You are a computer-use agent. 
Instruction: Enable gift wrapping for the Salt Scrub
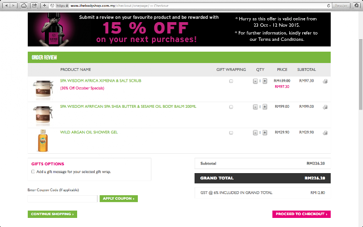coord(231,81)
